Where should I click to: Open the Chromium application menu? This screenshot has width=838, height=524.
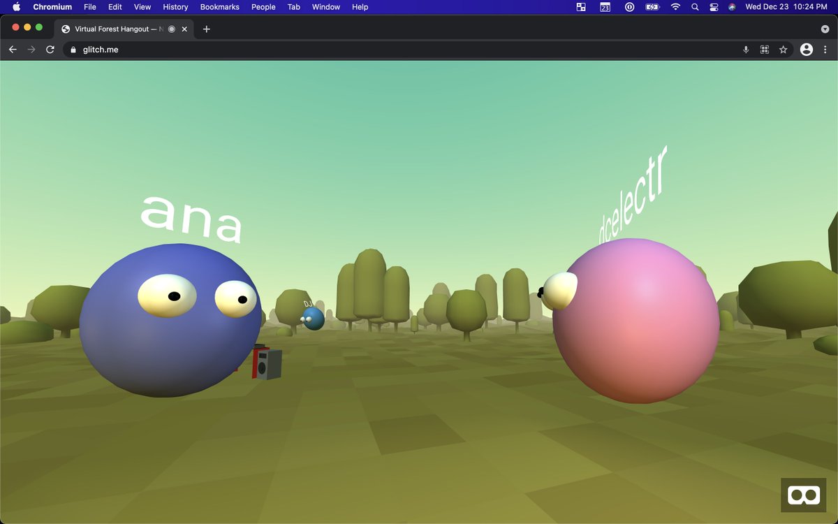tap(52, 7)
